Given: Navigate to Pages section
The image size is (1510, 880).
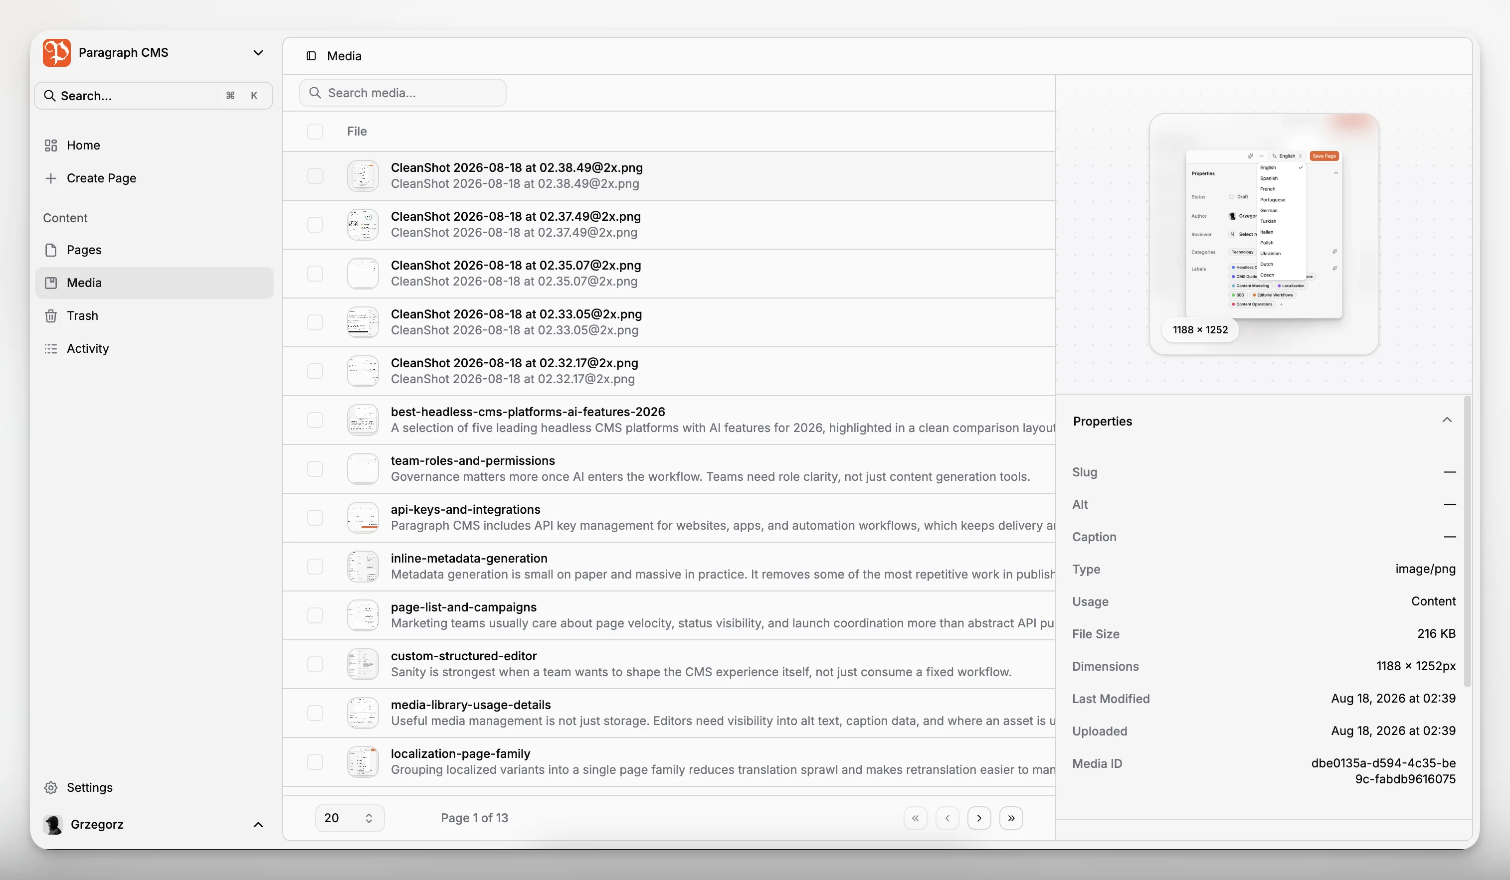Looking at the screenshot, I should 154,250.
